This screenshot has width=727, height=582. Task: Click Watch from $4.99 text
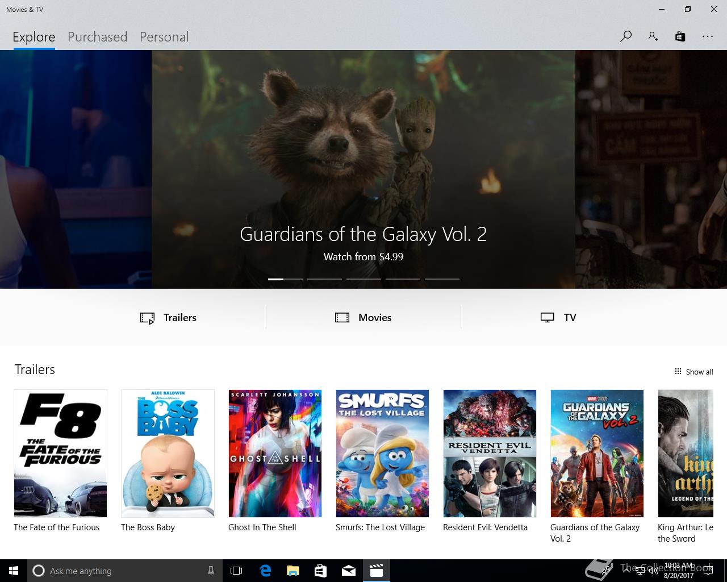(363, 257)
